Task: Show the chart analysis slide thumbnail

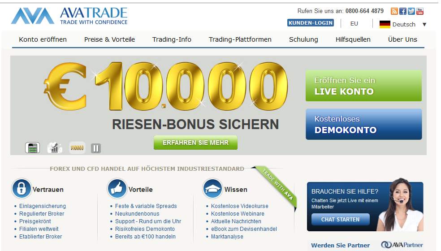Action: [55, 148]
